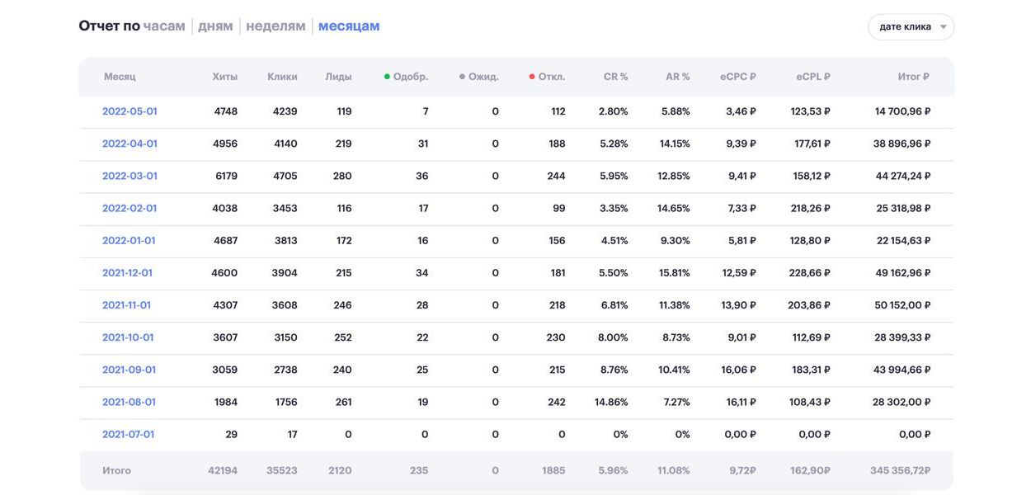This screenshot has width=1031, height=495.
Task: Open the 2021-12-01 month link
Action: pyautogui.click(x=127, y=273)
